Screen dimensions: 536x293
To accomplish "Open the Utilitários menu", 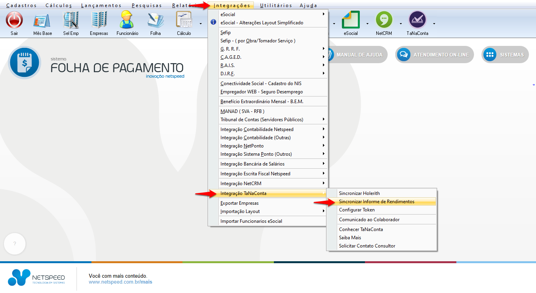I will tap(276, 5).
